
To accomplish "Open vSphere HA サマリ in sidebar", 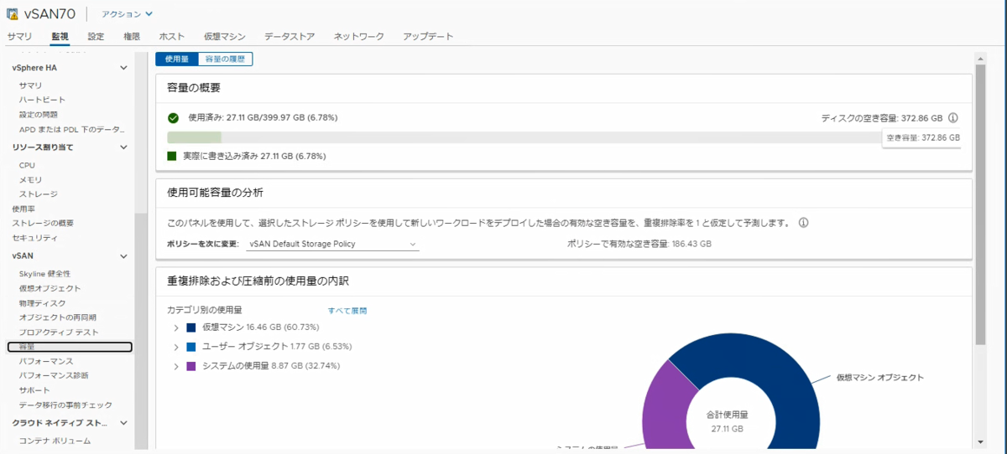I will [x=30, y=85].
